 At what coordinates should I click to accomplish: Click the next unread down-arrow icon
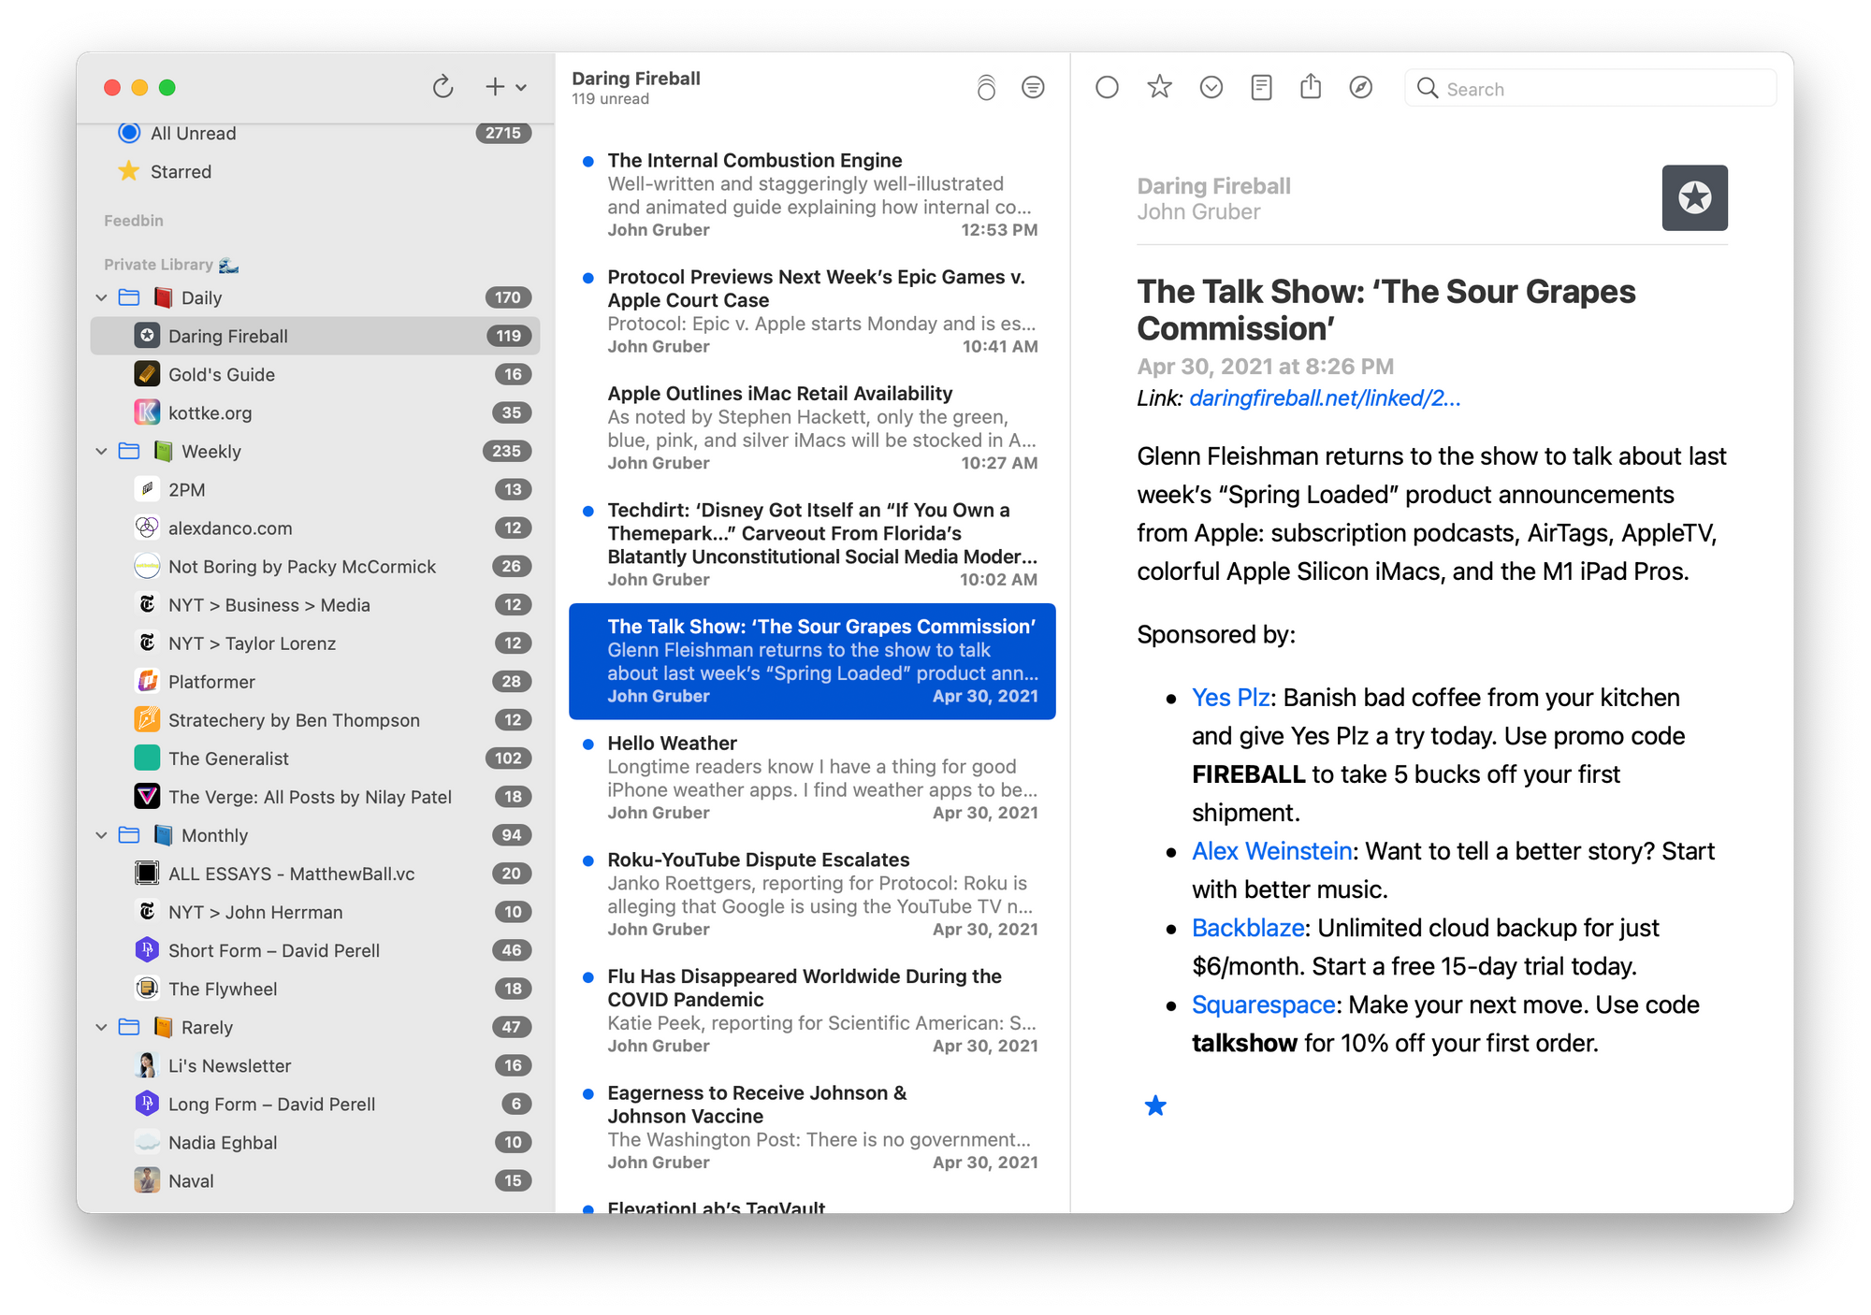[1211, 88]
